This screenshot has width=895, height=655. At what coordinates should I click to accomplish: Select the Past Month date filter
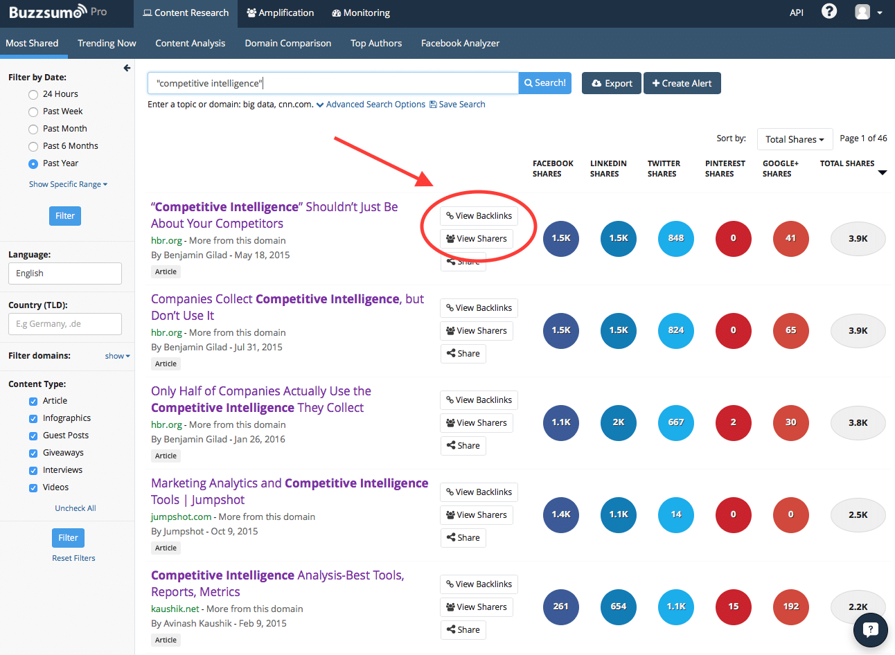(x=33, y=129)
